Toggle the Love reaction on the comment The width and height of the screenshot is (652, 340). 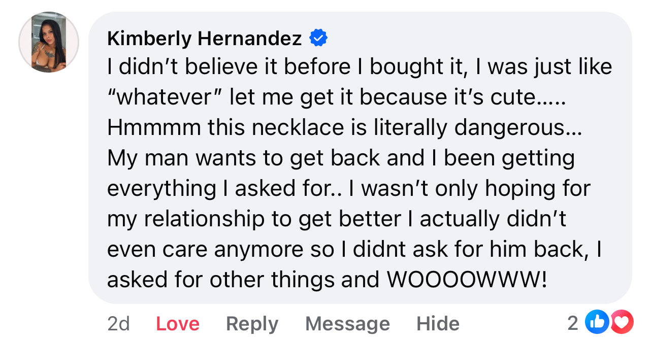[177, 323]
